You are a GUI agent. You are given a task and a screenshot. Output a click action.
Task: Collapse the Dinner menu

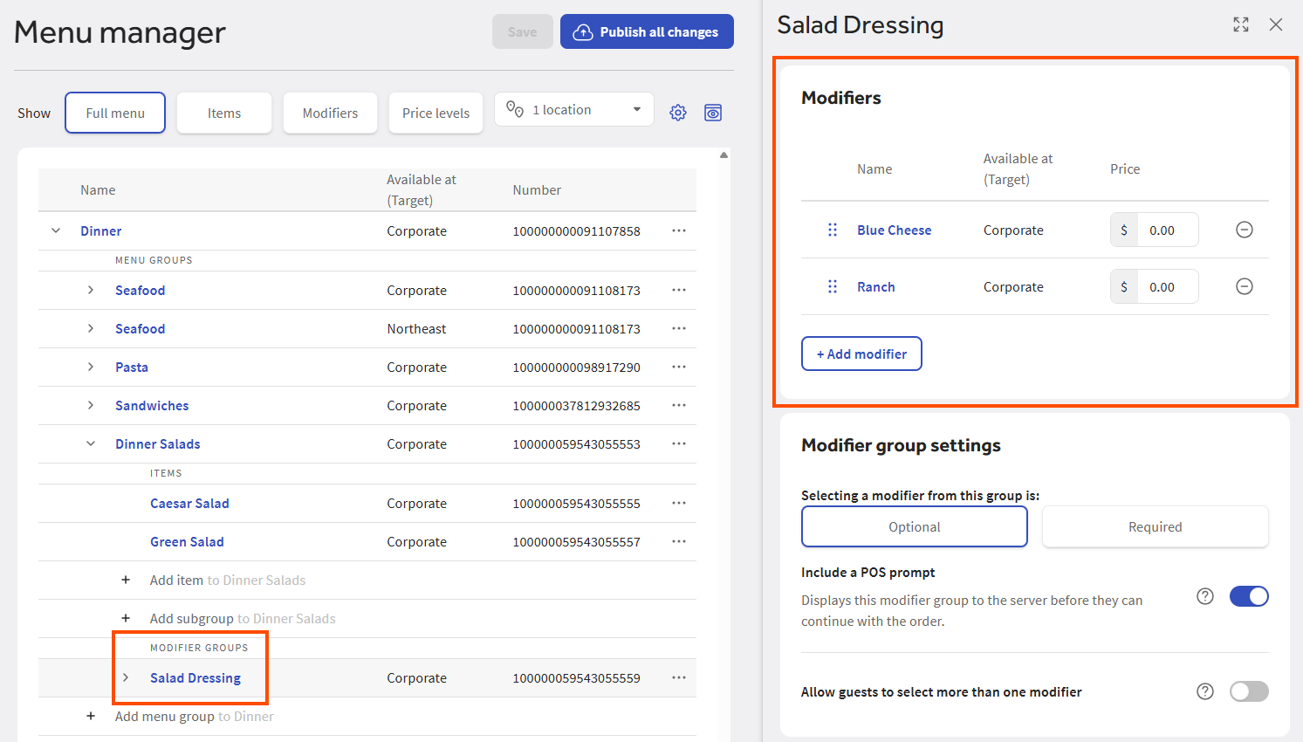(56, 230)
